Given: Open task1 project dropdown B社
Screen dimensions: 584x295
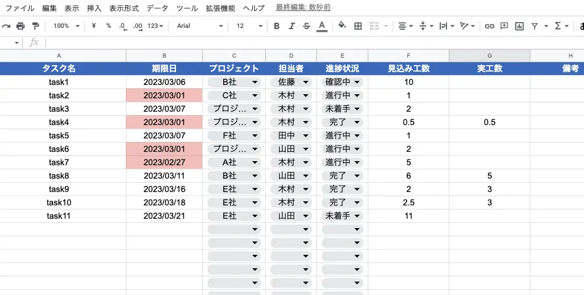Looking at the screenshot, I should (x=234, y=82).
